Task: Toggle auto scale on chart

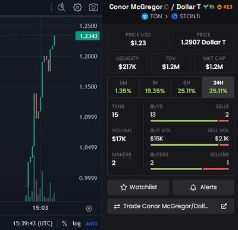Action: pos(92,223)
